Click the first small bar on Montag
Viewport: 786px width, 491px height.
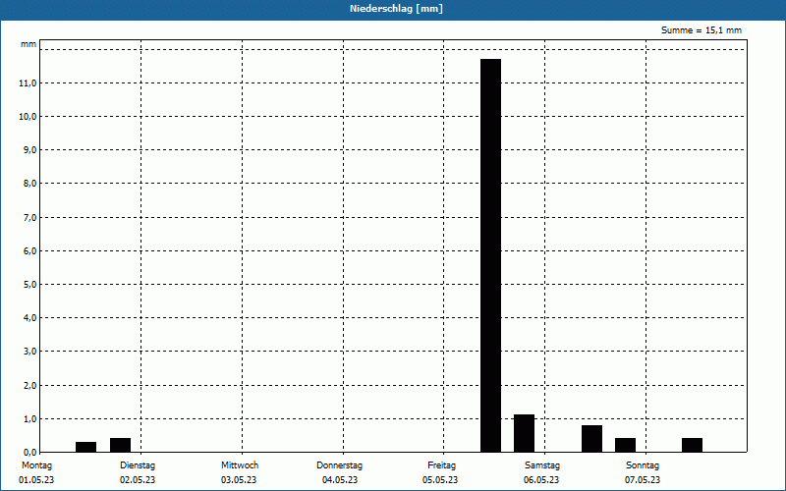tap(85, 447)
